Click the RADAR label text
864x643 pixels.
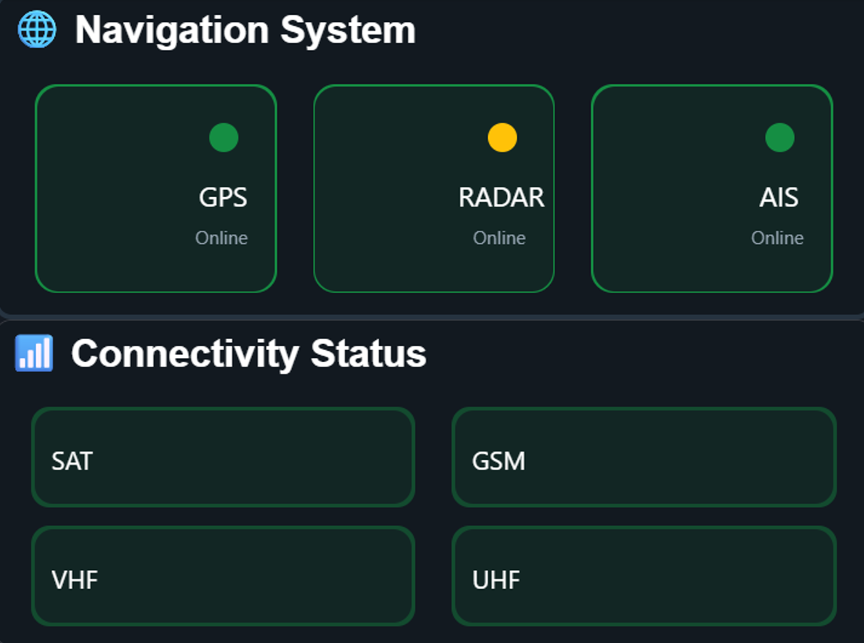click(501, 197)
